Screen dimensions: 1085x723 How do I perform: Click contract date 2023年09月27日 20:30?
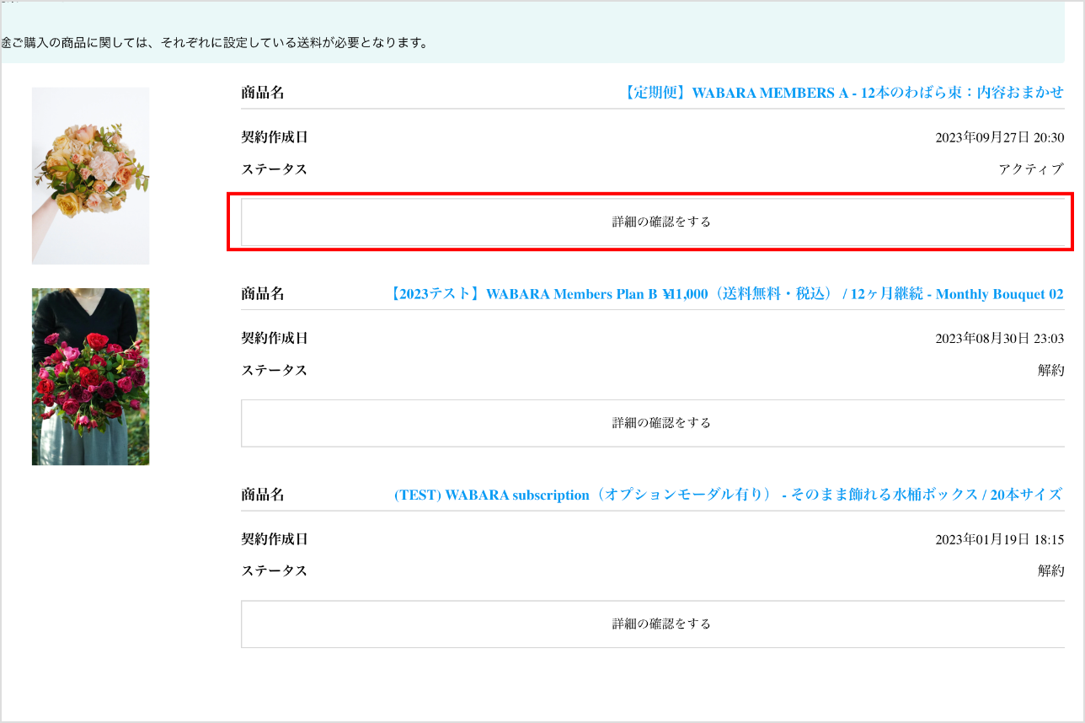point(999,138)
